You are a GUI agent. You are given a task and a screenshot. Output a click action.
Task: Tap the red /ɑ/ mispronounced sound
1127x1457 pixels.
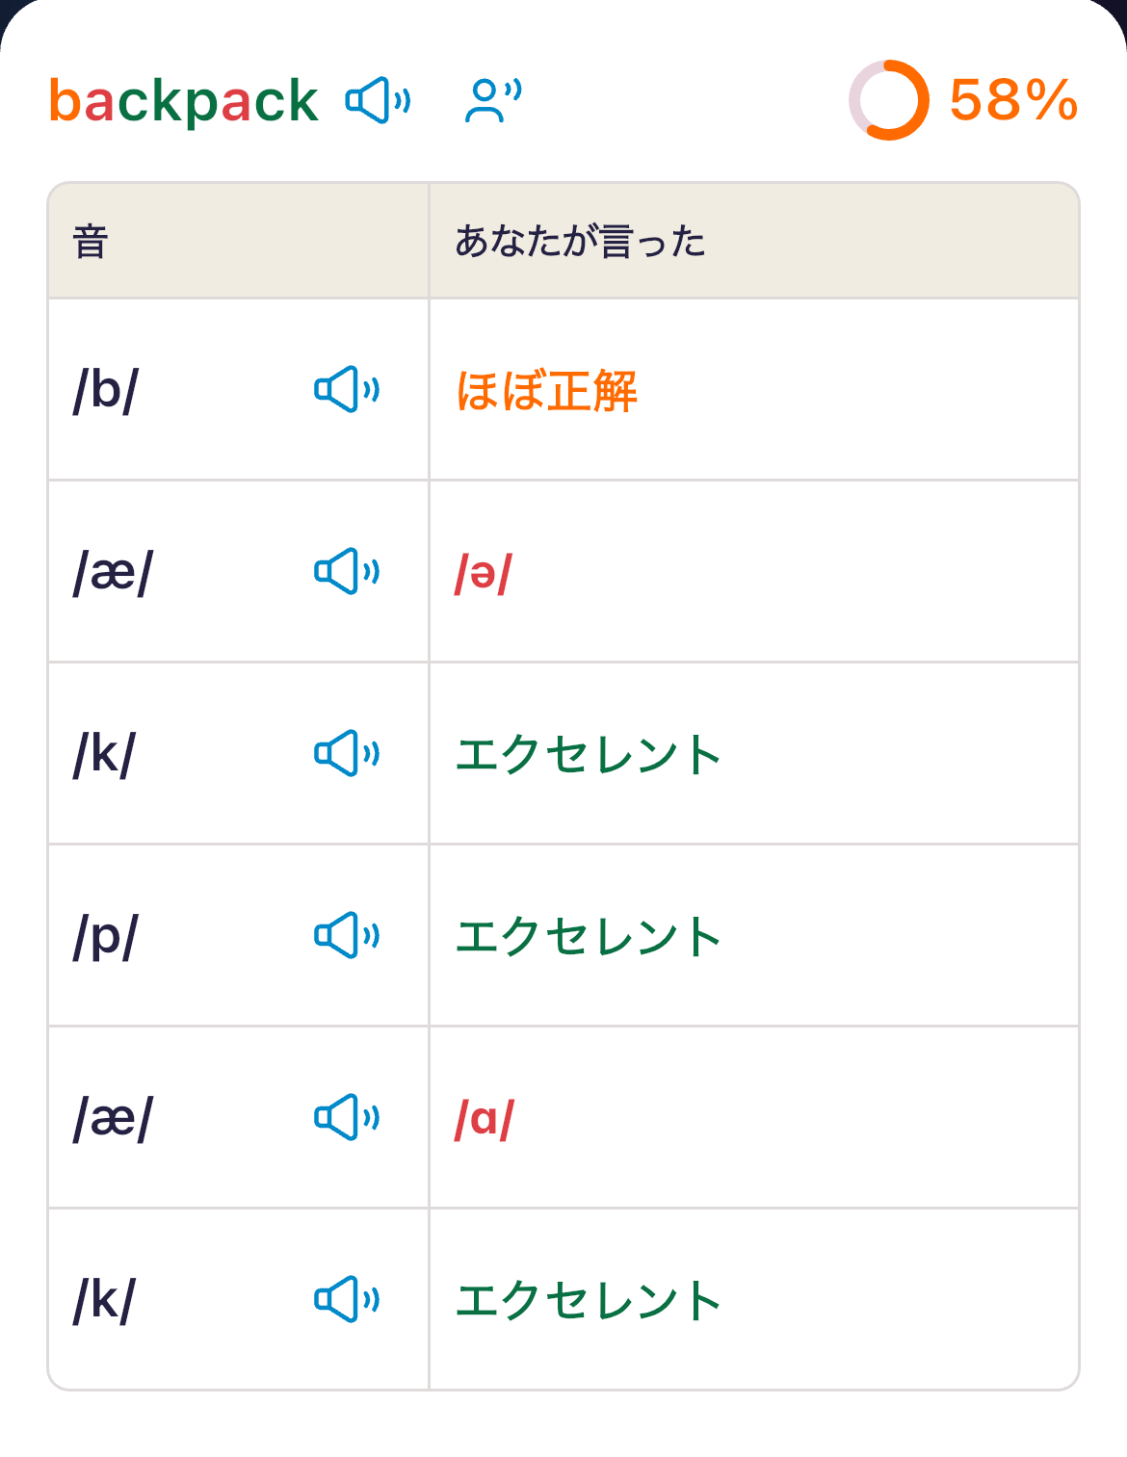[x=485, y=1119]
